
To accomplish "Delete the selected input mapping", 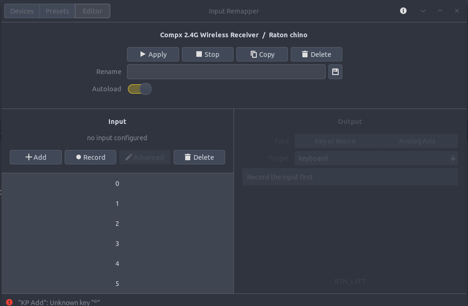I will click(x=199, y=157).
